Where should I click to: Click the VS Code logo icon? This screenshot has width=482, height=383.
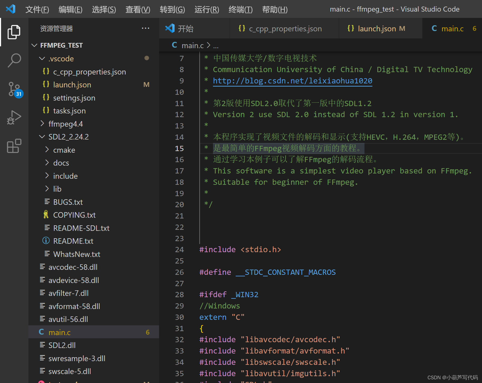click(11, 9)
